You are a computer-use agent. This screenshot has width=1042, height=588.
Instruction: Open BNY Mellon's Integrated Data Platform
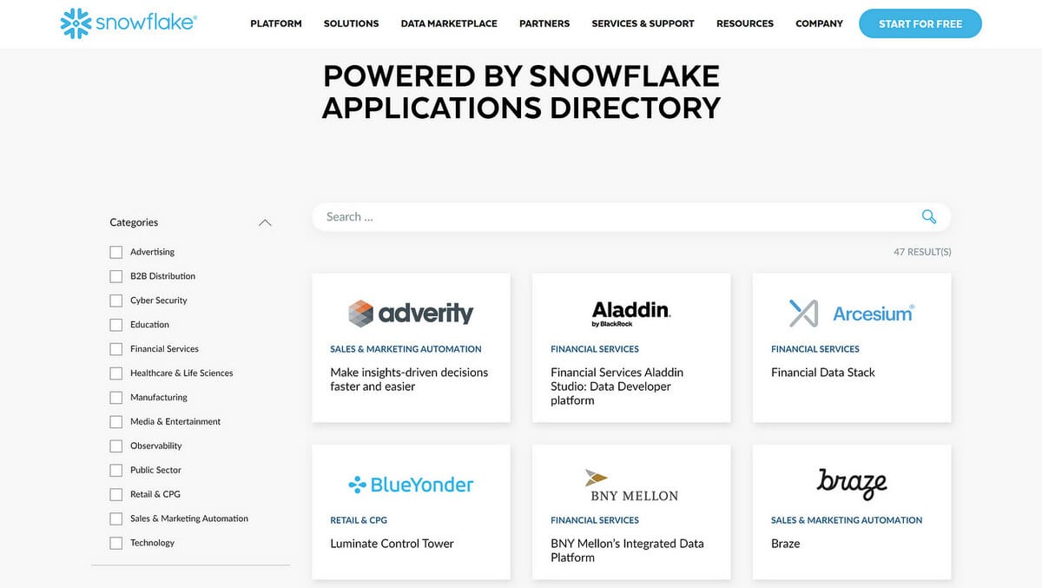[x=627, y=551]
